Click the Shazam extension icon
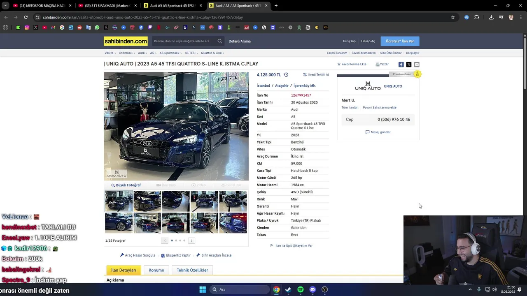The image size is (527, 296). (x=466, y=17)
